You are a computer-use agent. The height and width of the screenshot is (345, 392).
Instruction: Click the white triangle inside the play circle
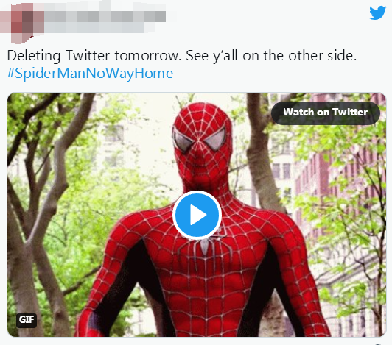click(x=198, y=215)
